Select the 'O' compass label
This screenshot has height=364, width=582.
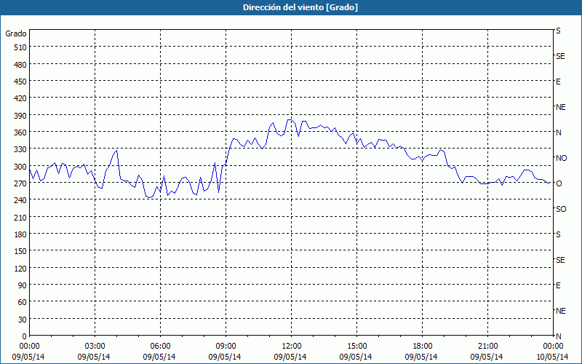[x=559, y=183]
